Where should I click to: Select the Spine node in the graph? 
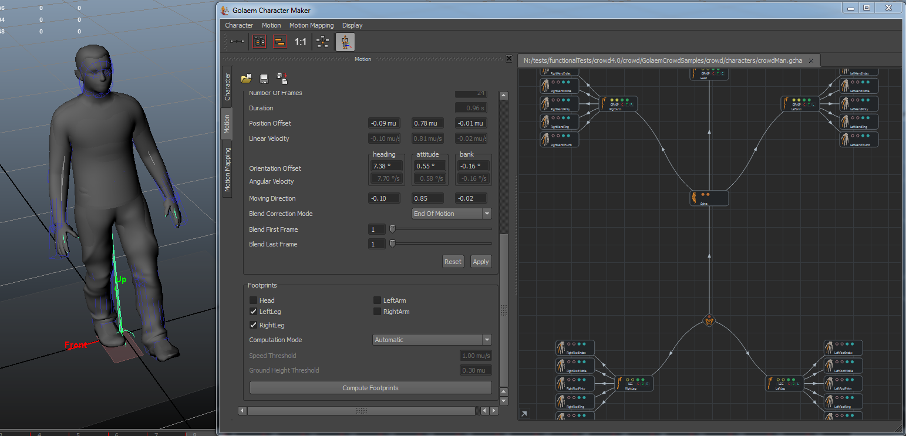[709, 198]
